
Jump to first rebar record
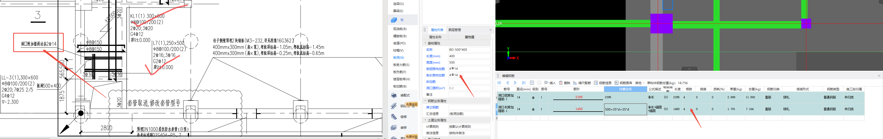pos(500,83)
